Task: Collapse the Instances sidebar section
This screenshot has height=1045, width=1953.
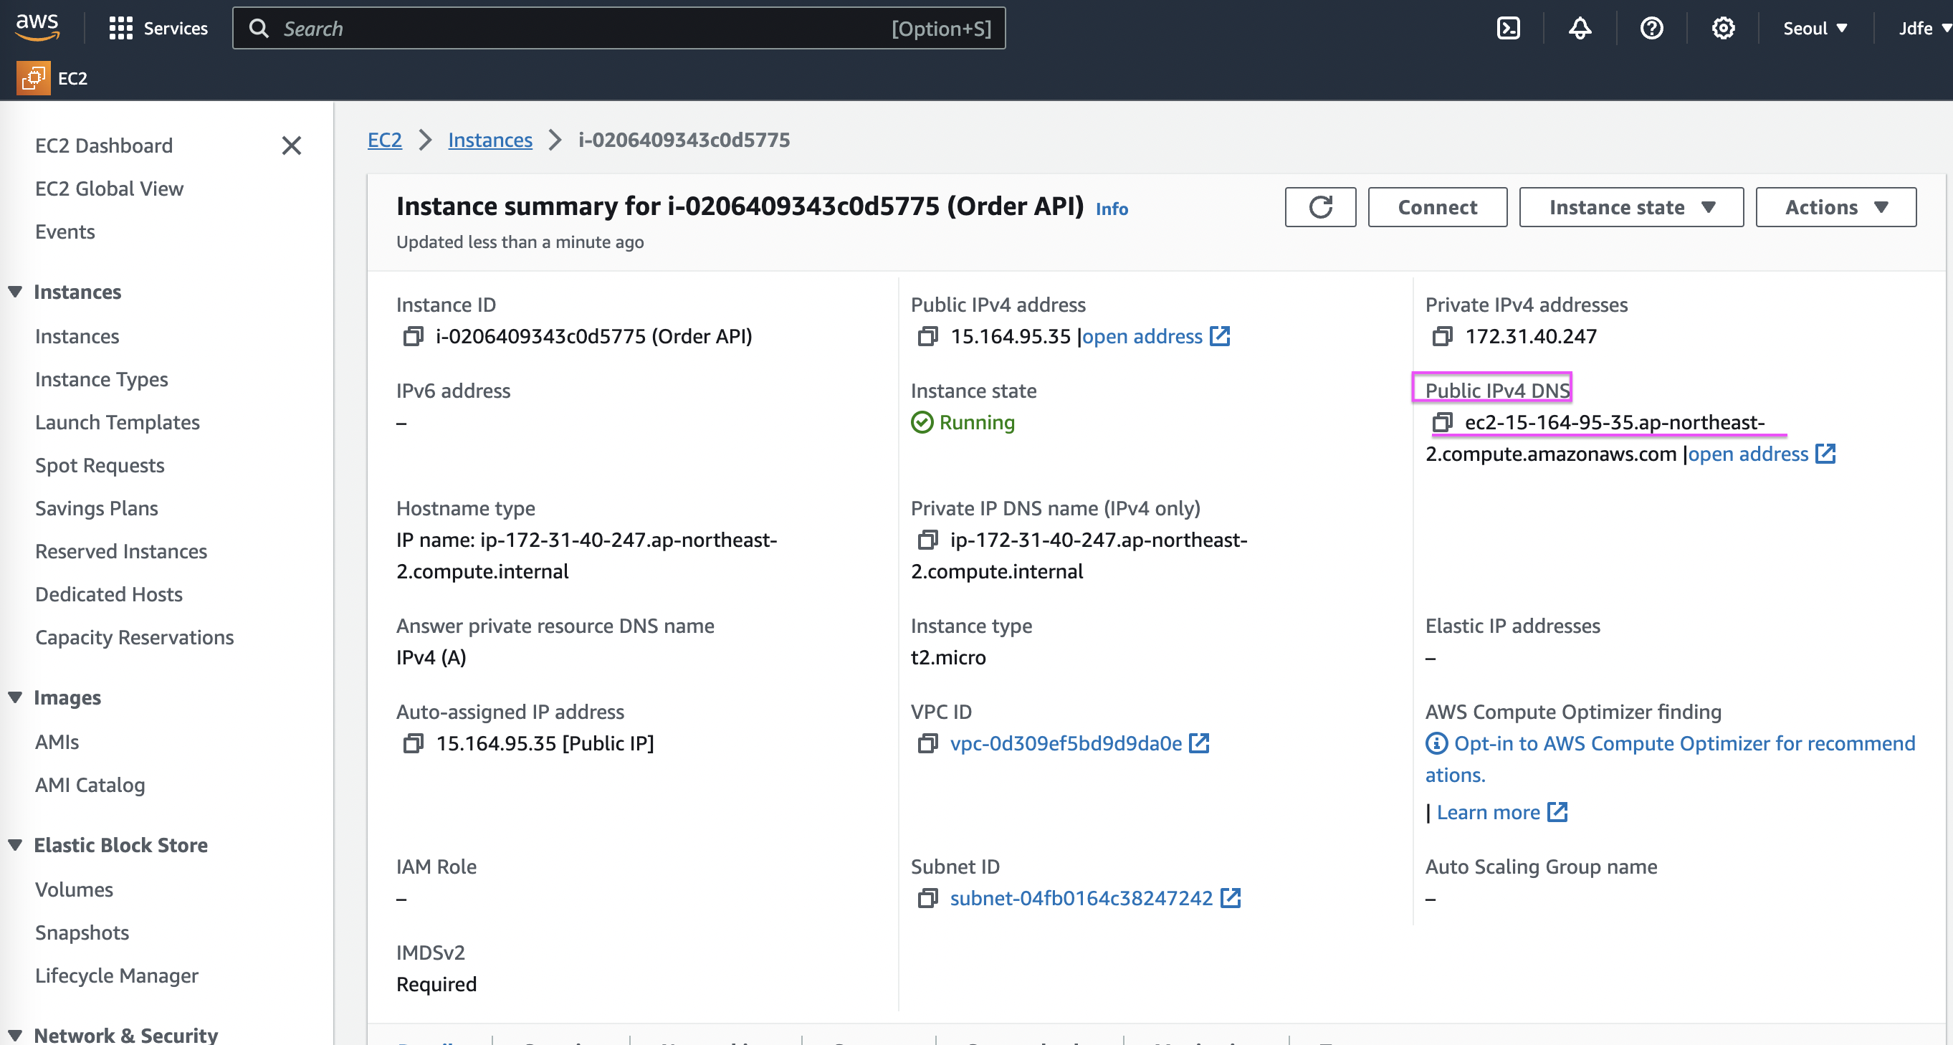Action: [15, 292]
